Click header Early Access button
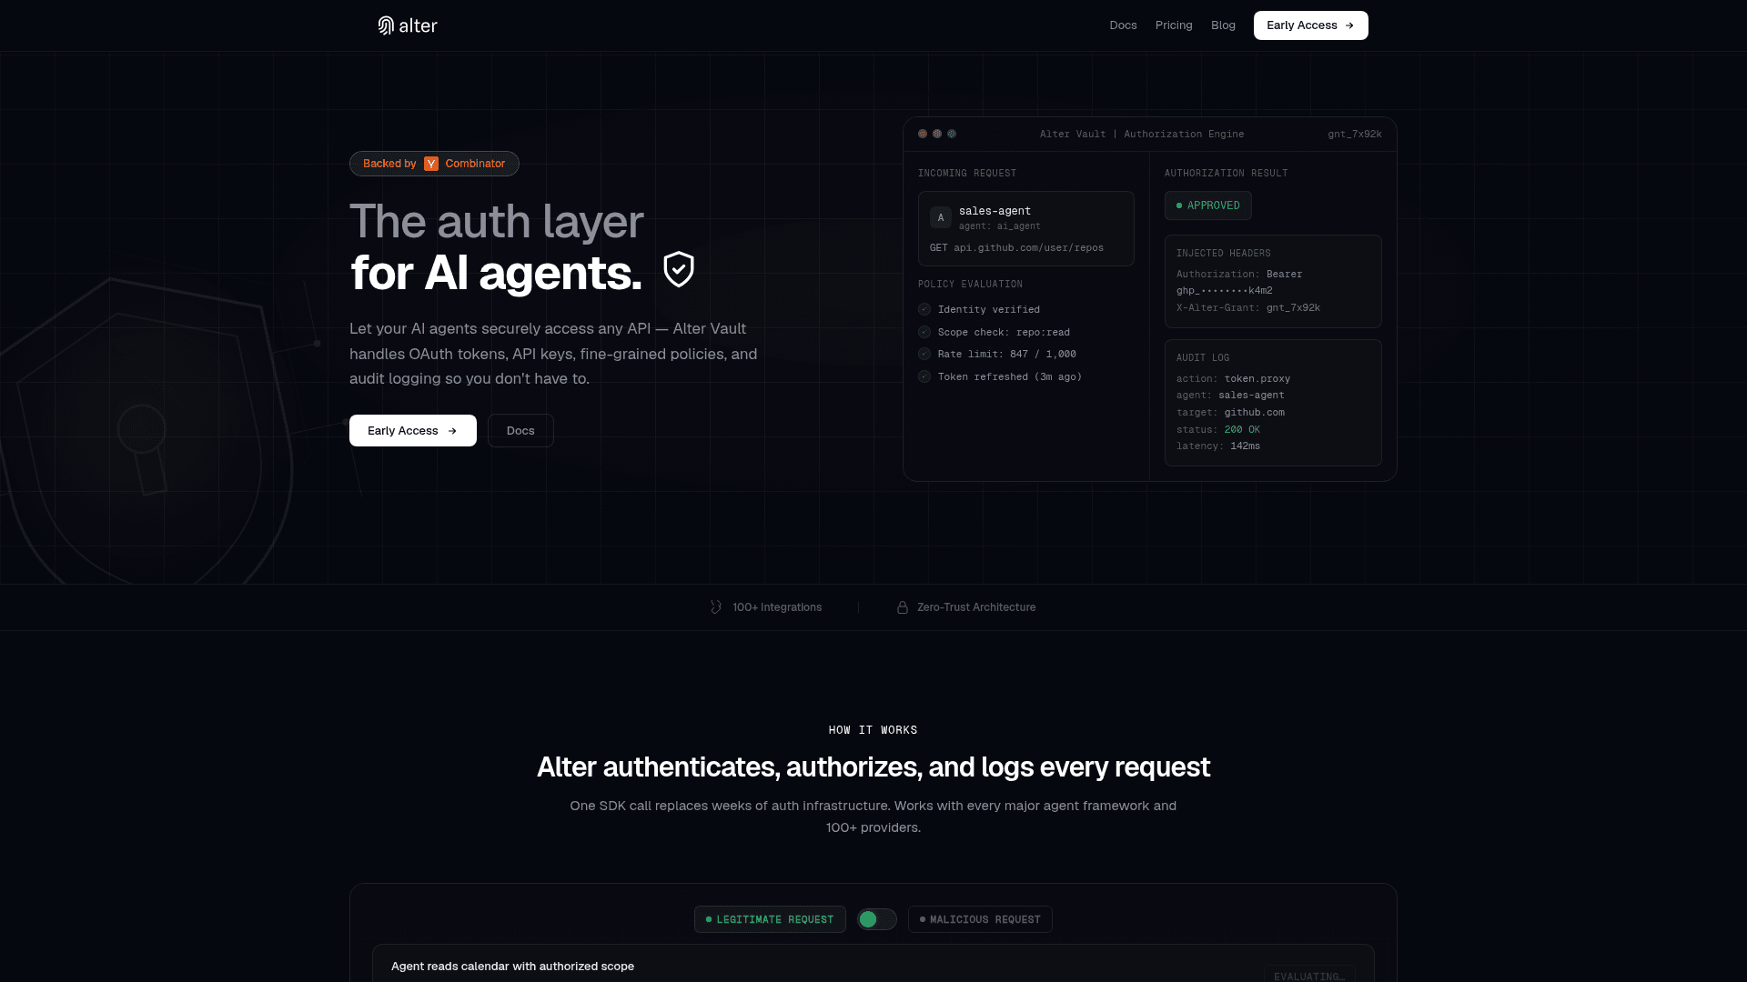 tap(1310, 25)
